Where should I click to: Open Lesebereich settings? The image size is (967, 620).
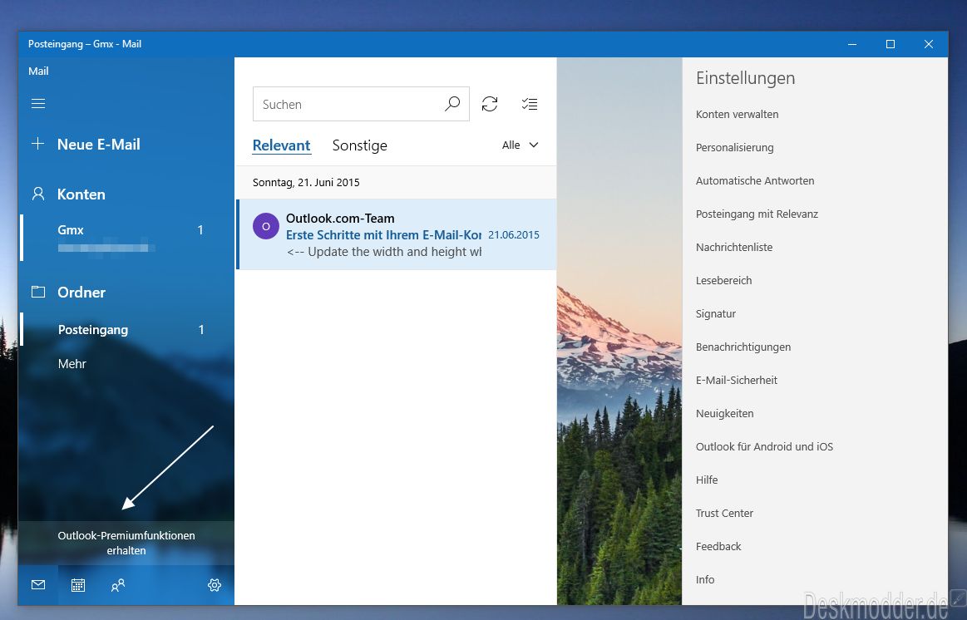point(723,280)
